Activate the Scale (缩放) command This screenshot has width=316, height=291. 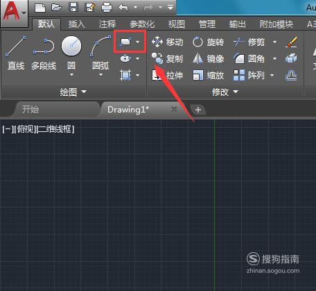pyautogui.click(x=209, y=75)
